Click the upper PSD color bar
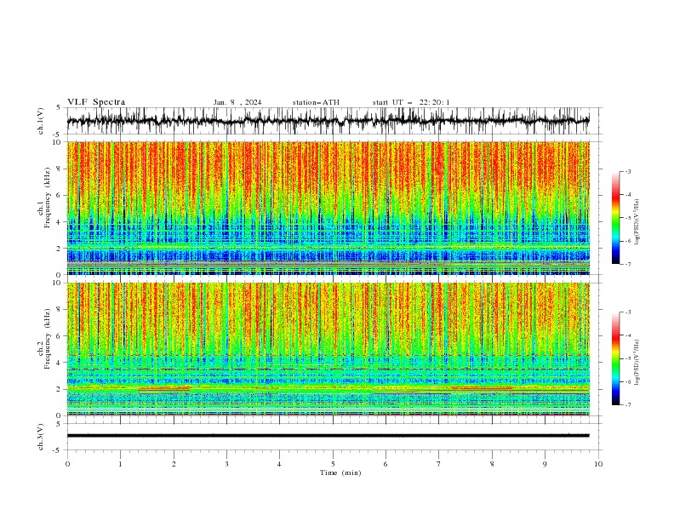 (x=615, y=218)
